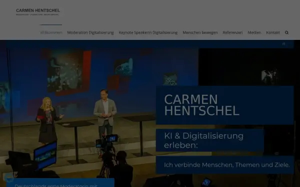
Task: Open the search magnifier icon in navigation
Action: pos(286,32)
